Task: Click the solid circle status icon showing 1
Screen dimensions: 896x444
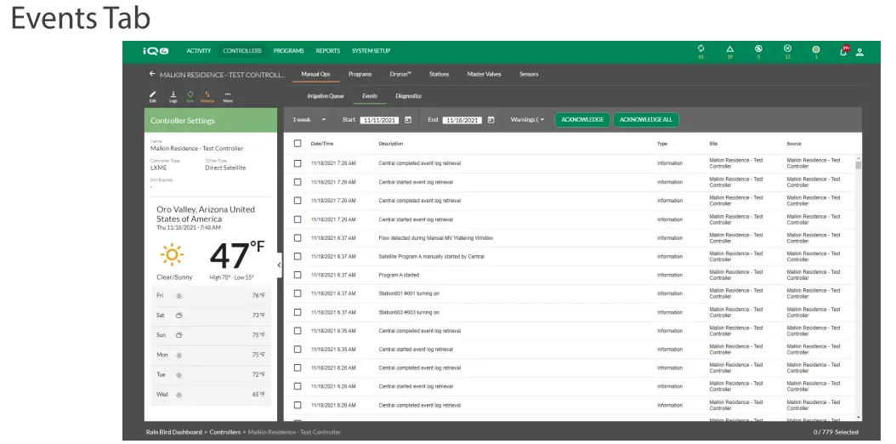Action: coord(816,49)
